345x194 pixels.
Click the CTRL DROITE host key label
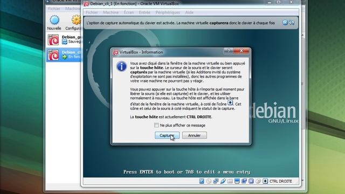click(x=281, y=181)
